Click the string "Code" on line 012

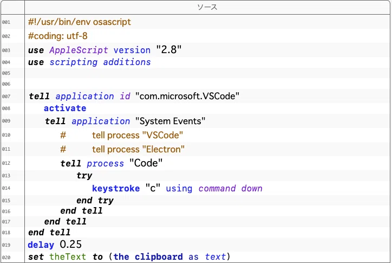[146, 163]
